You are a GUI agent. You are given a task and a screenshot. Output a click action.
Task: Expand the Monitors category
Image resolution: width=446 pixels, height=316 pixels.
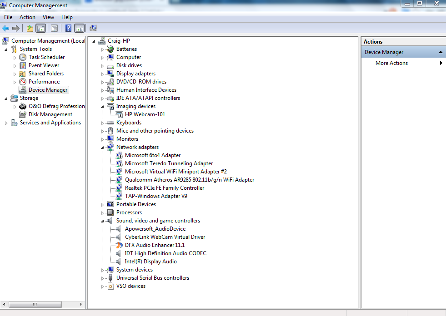click(102, 139)
